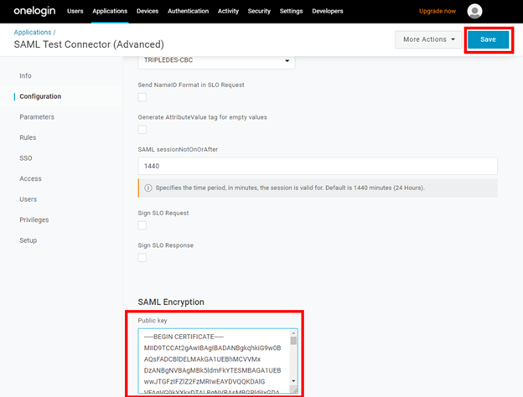Screen dimensions: 523x397
Task: Select the Security menu item
Action: coord(259,11)
